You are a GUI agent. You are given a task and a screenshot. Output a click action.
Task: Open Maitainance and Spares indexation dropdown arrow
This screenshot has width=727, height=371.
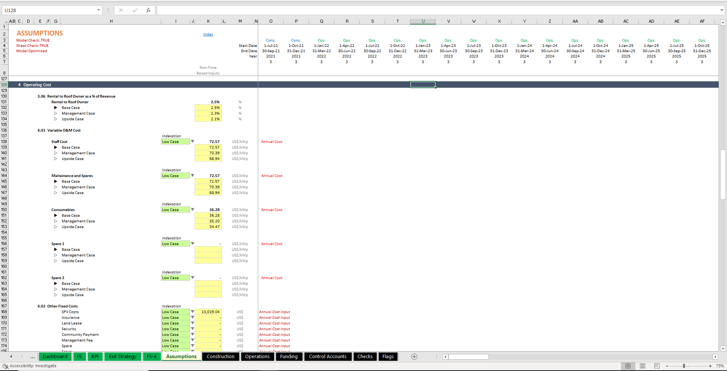(x=192, y=175)
